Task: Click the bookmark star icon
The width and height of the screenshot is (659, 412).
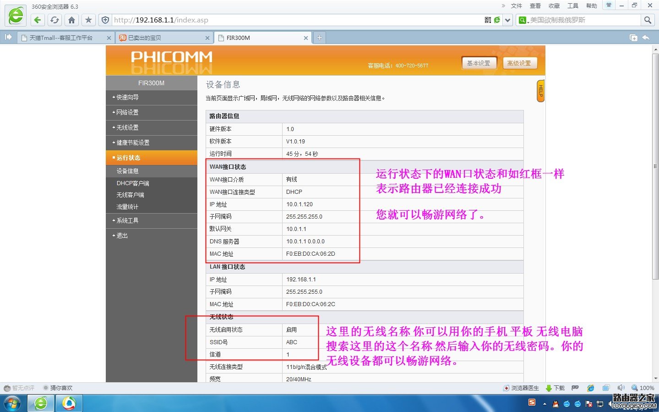Action: 88,20
